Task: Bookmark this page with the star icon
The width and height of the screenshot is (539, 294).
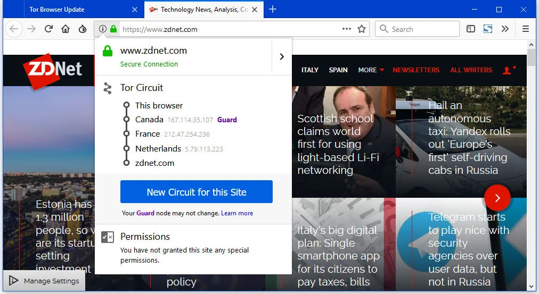Action: point(362,29)
